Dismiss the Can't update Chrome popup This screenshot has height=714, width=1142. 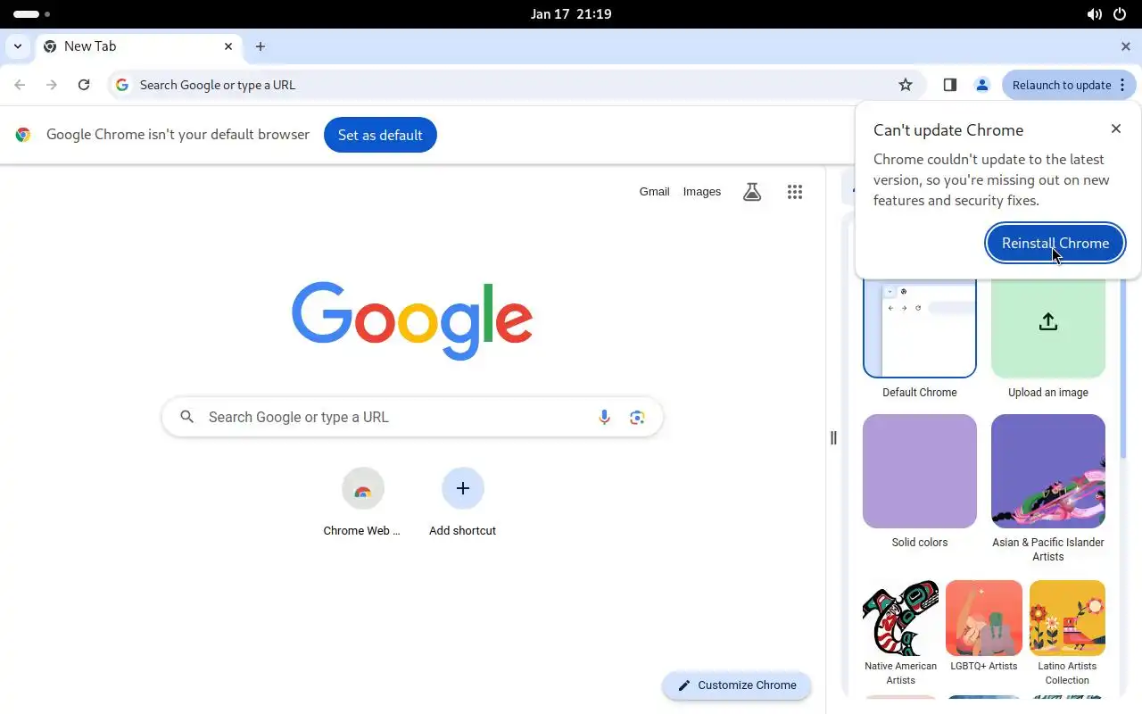point(1116,129)
